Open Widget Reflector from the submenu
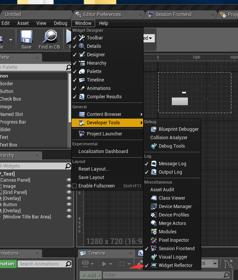Screen dimensions: 238x280 pos(175,265)
